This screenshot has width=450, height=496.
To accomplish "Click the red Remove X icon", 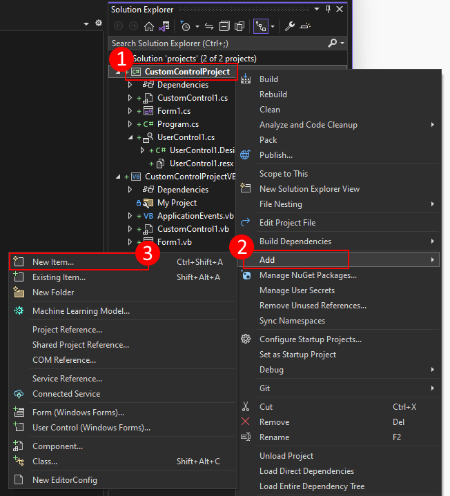I will (x=245, y=421).
